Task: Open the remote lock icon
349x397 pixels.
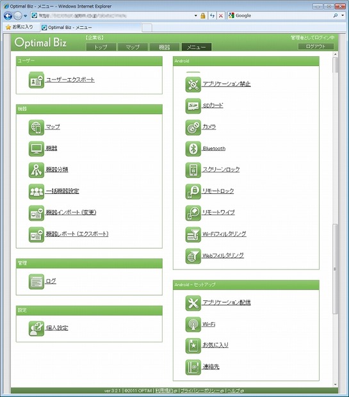Action: click(x=193, y=191)
